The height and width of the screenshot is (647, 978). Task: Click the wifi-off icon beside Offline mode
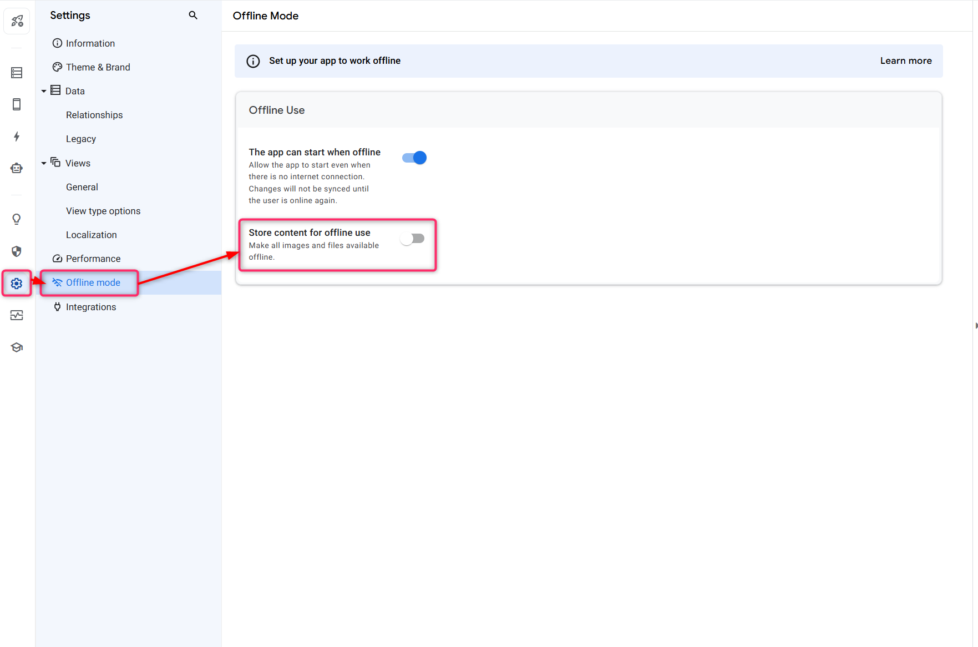57,282
